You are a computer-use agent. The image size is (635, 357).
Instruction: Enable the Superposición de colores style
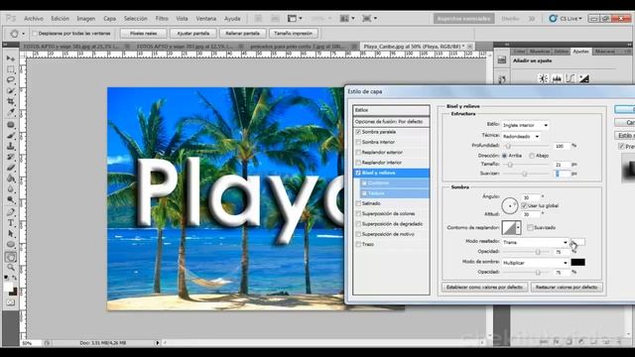[x=358, y=214]
